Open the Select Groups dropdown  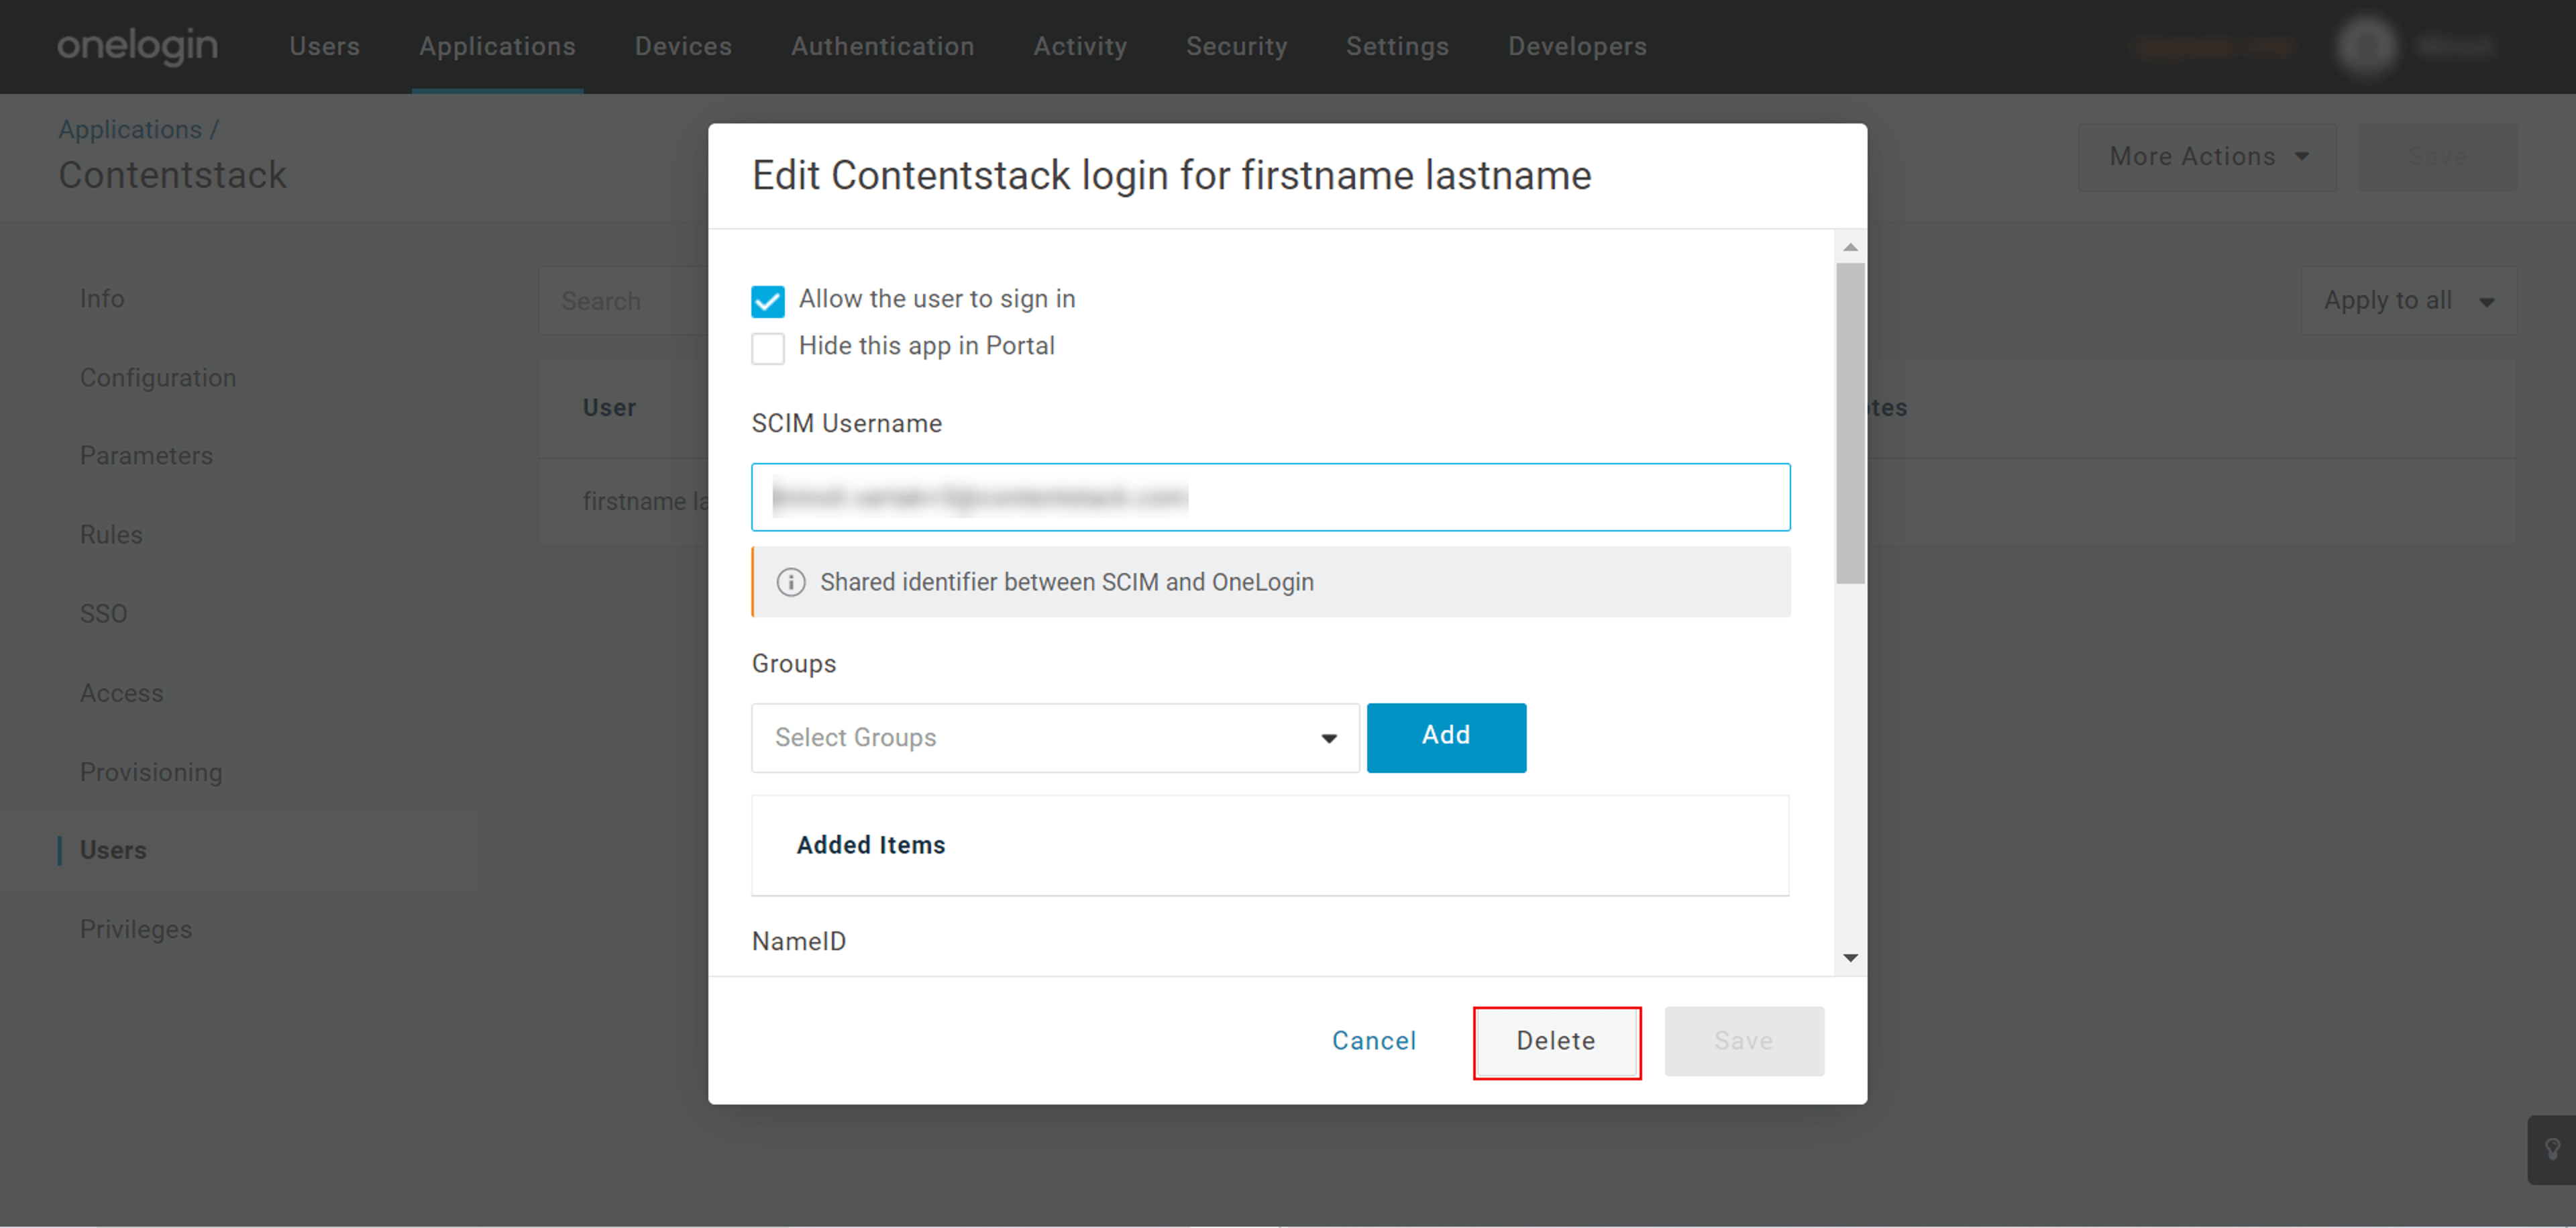pyautogui.click(x=1055, y=738)
